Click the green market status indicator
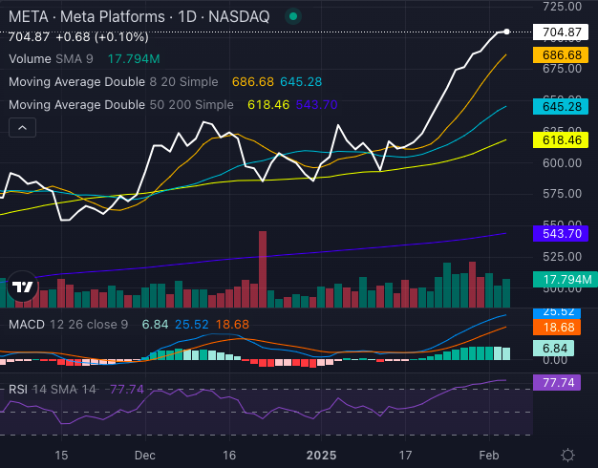This screenshot has width=598, height=468. [x=293, y=17]
